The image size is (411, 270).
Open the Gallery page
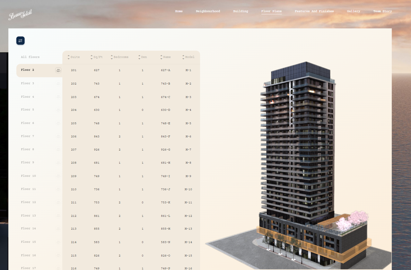pyautogui.click(x=353, y=11)
